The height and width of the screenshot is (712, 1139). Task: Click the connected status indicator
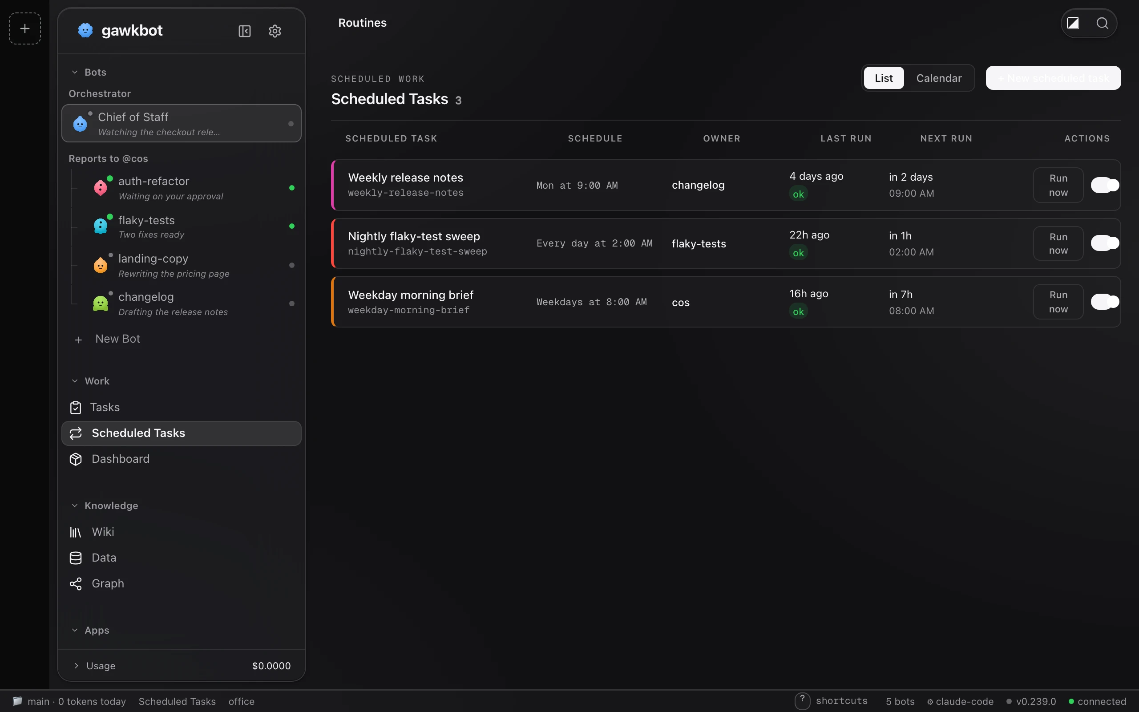pyautogui.click(x=1098, y=702)
